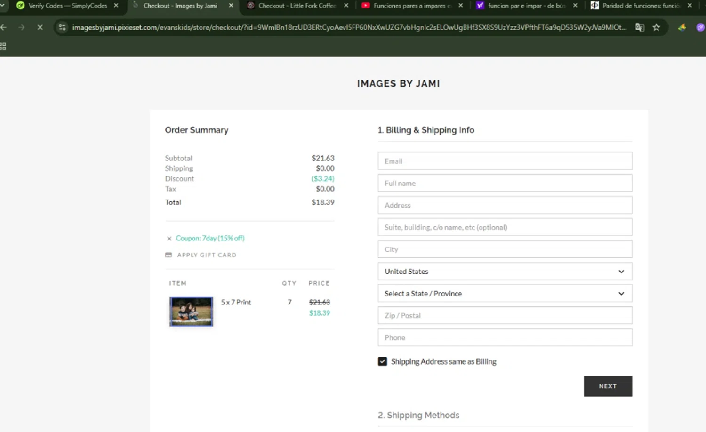Click the 5 x 7 Print item name
This screenshot has height=432, width=706.
(236, 302)
